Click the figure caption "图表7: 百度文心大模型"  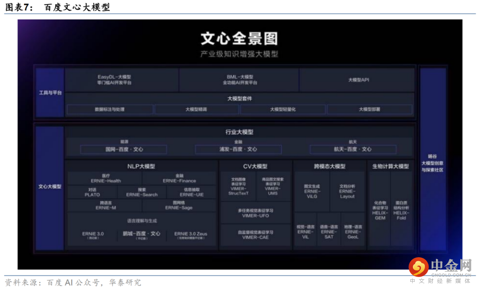(58, 7)
